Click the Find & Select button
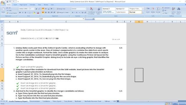This screenshot has width=186, height=105. [x=179, y=11]
